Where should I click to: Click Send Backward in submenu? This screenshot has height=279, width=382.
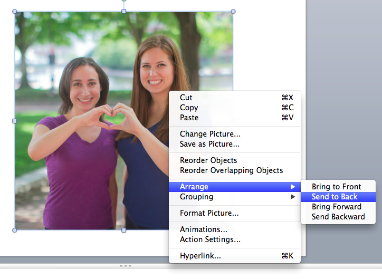(x=338, y=217)
